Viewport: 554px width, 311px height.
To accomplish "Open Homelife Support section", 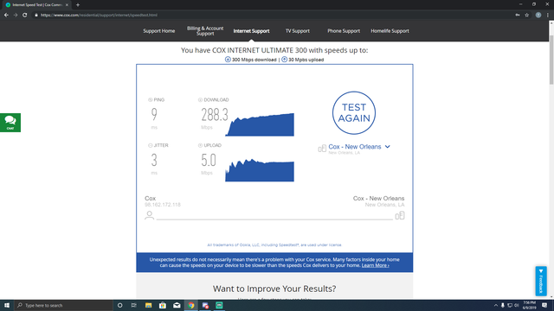I will point(390,31).
